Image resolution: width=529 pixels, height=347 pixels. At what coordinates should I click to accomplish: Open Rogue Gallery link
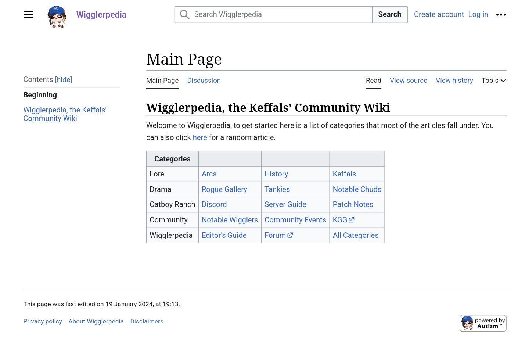tap(224, 189)
